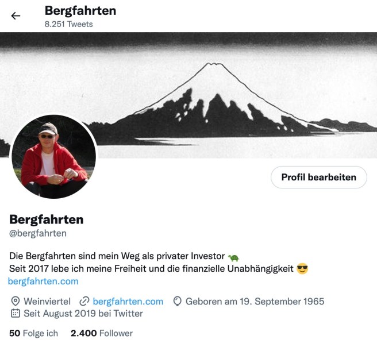Open the bergfahrten.com link next to Weinviertel
377x359 pixels.
(128, 302)
